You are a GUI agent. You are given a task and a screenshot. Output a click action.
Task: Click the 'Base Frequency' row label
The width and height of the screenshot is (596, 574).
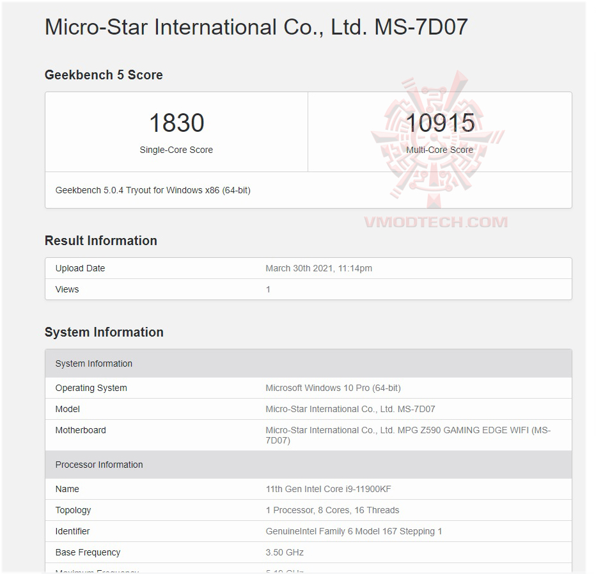(x=88, y=553)
